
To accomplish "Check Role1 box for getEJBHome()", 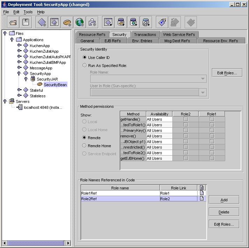I will point(212,158).
